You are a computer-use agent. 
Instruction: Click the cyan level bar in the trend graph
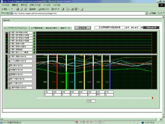pyautogui.click(x=75, y=72)
